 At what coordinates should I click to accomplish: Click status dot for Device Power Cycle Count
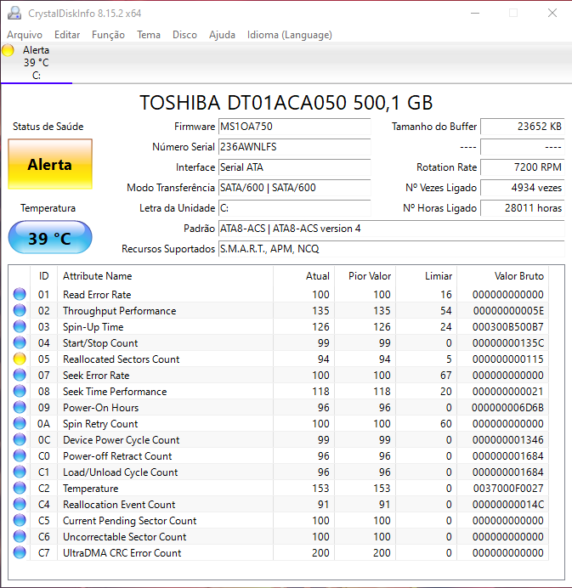[x=20, y=439]
